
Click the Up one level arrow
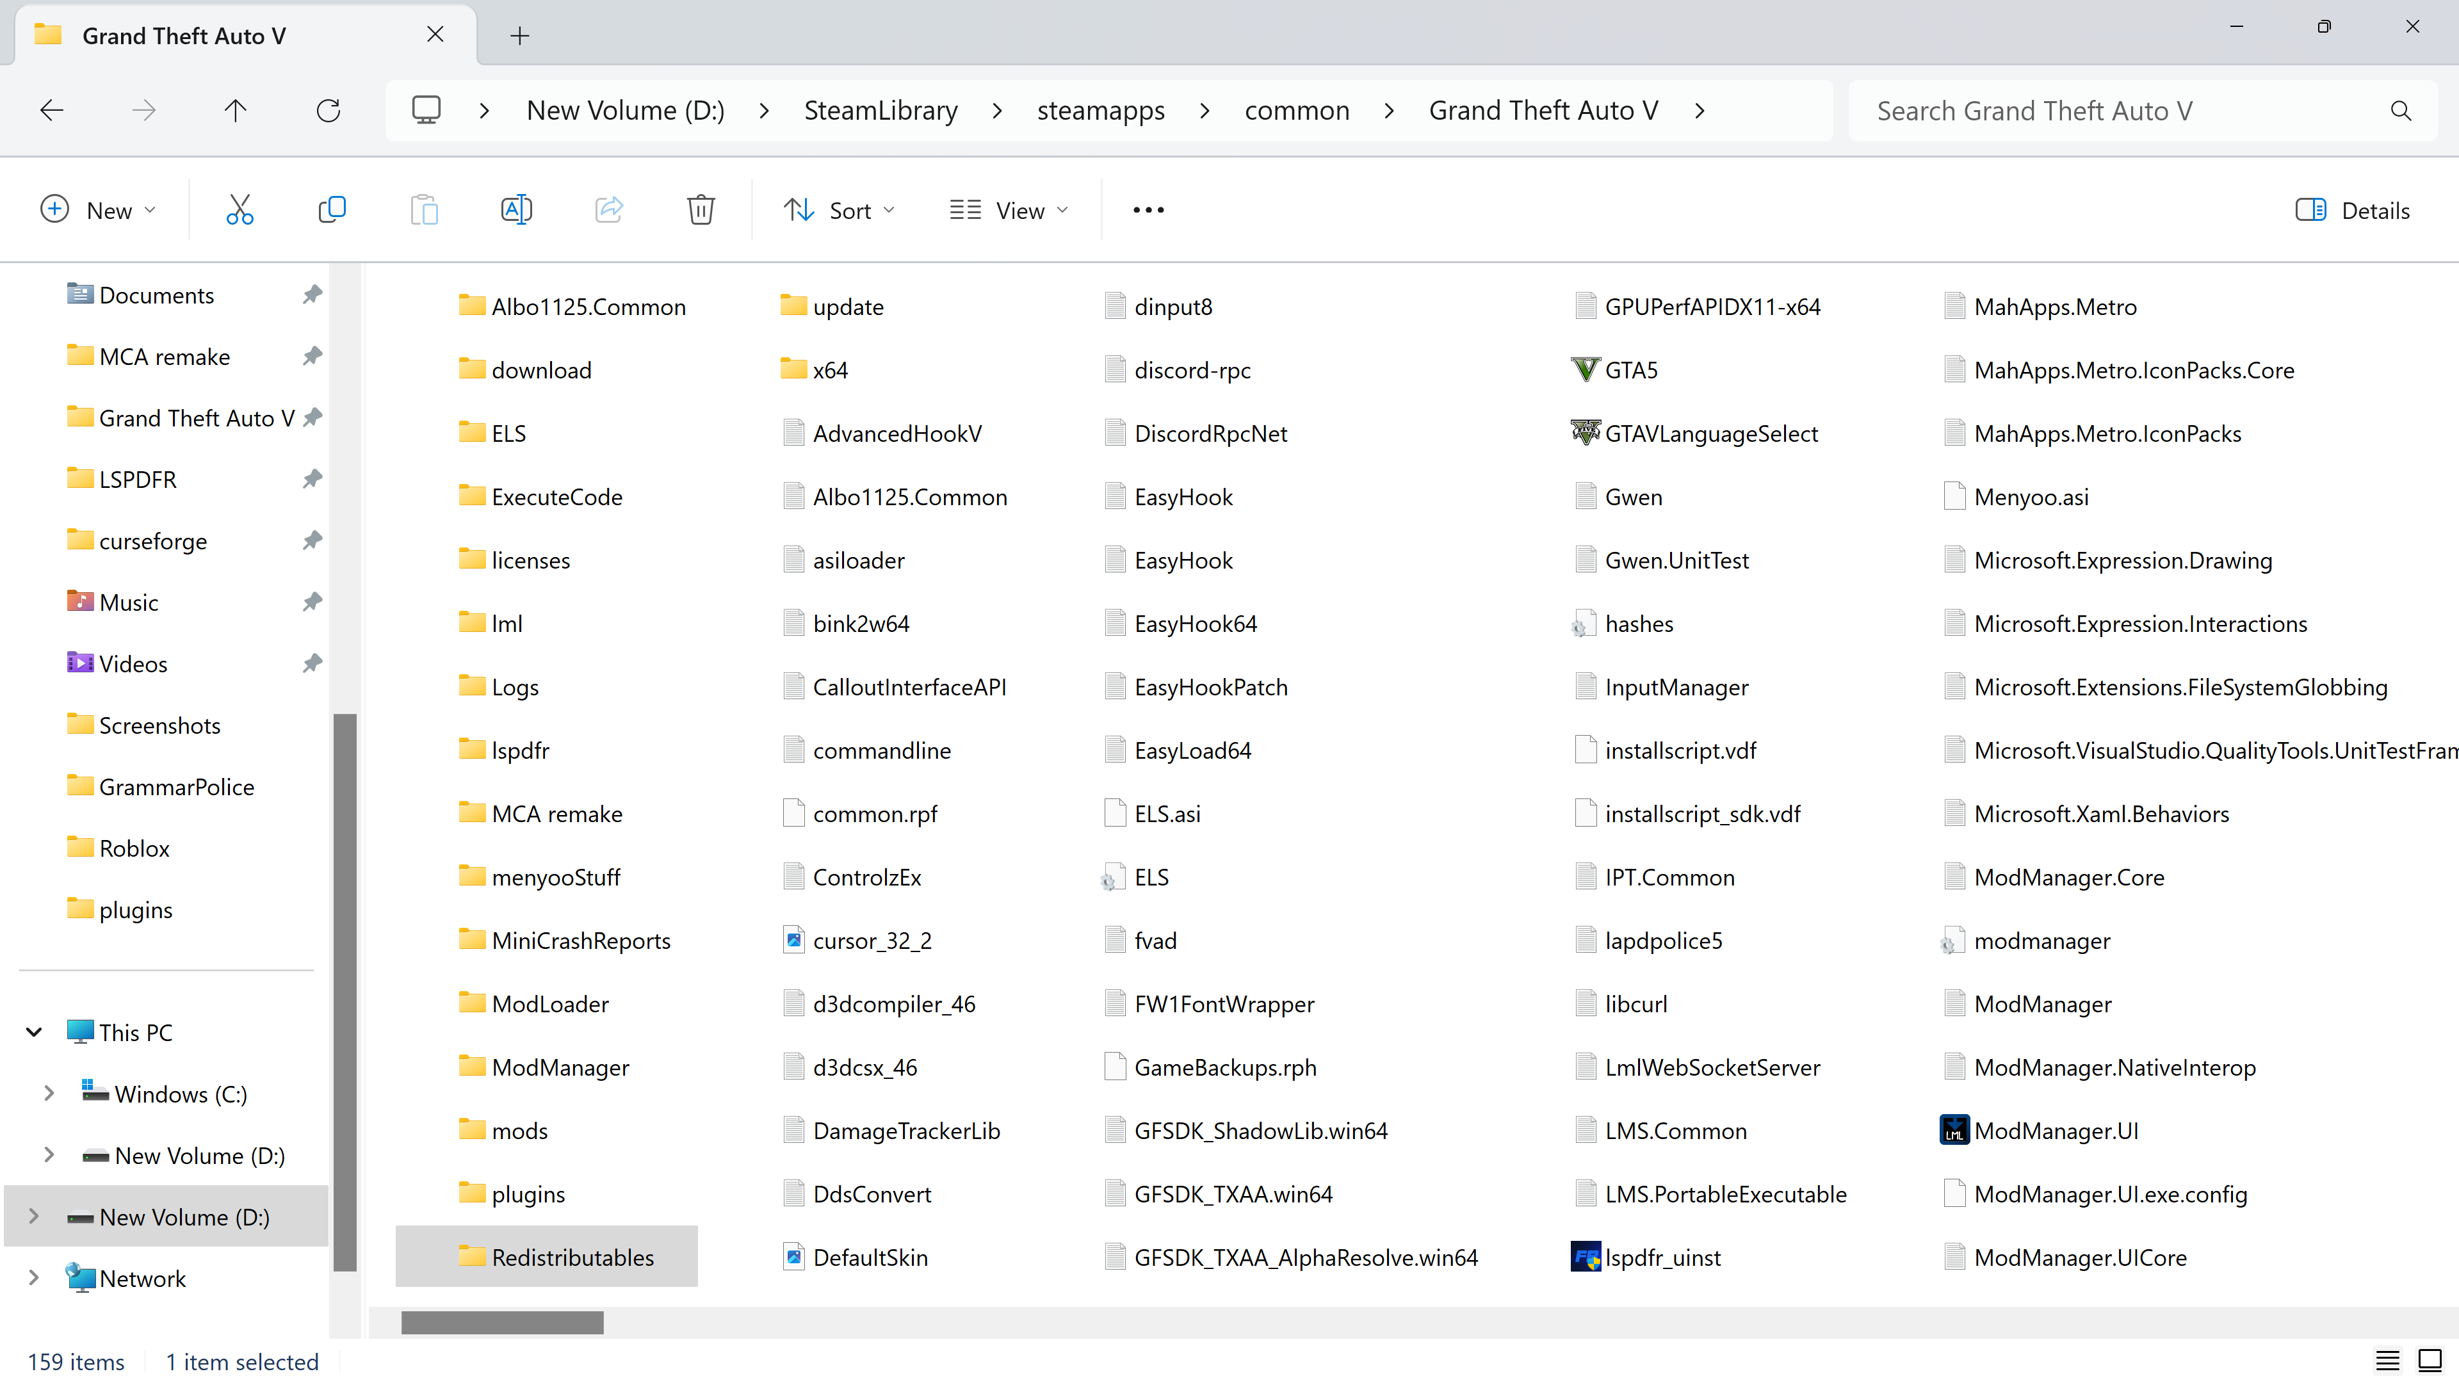pos(236,111)
